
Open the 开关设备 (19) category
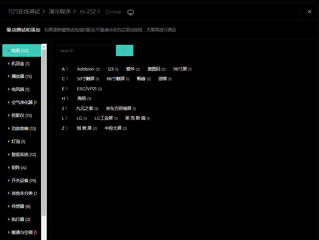click(x=23, y=181)
